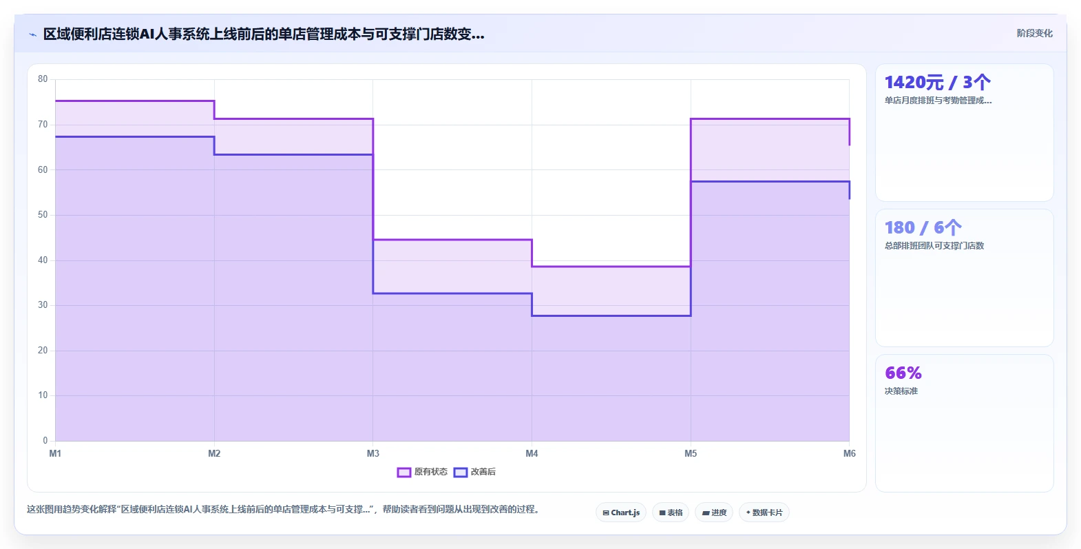Open the 1420元 / 3个 stat card
This screenshot has height=549, width=1081.
pyautogui.click(x=964, y=133)
